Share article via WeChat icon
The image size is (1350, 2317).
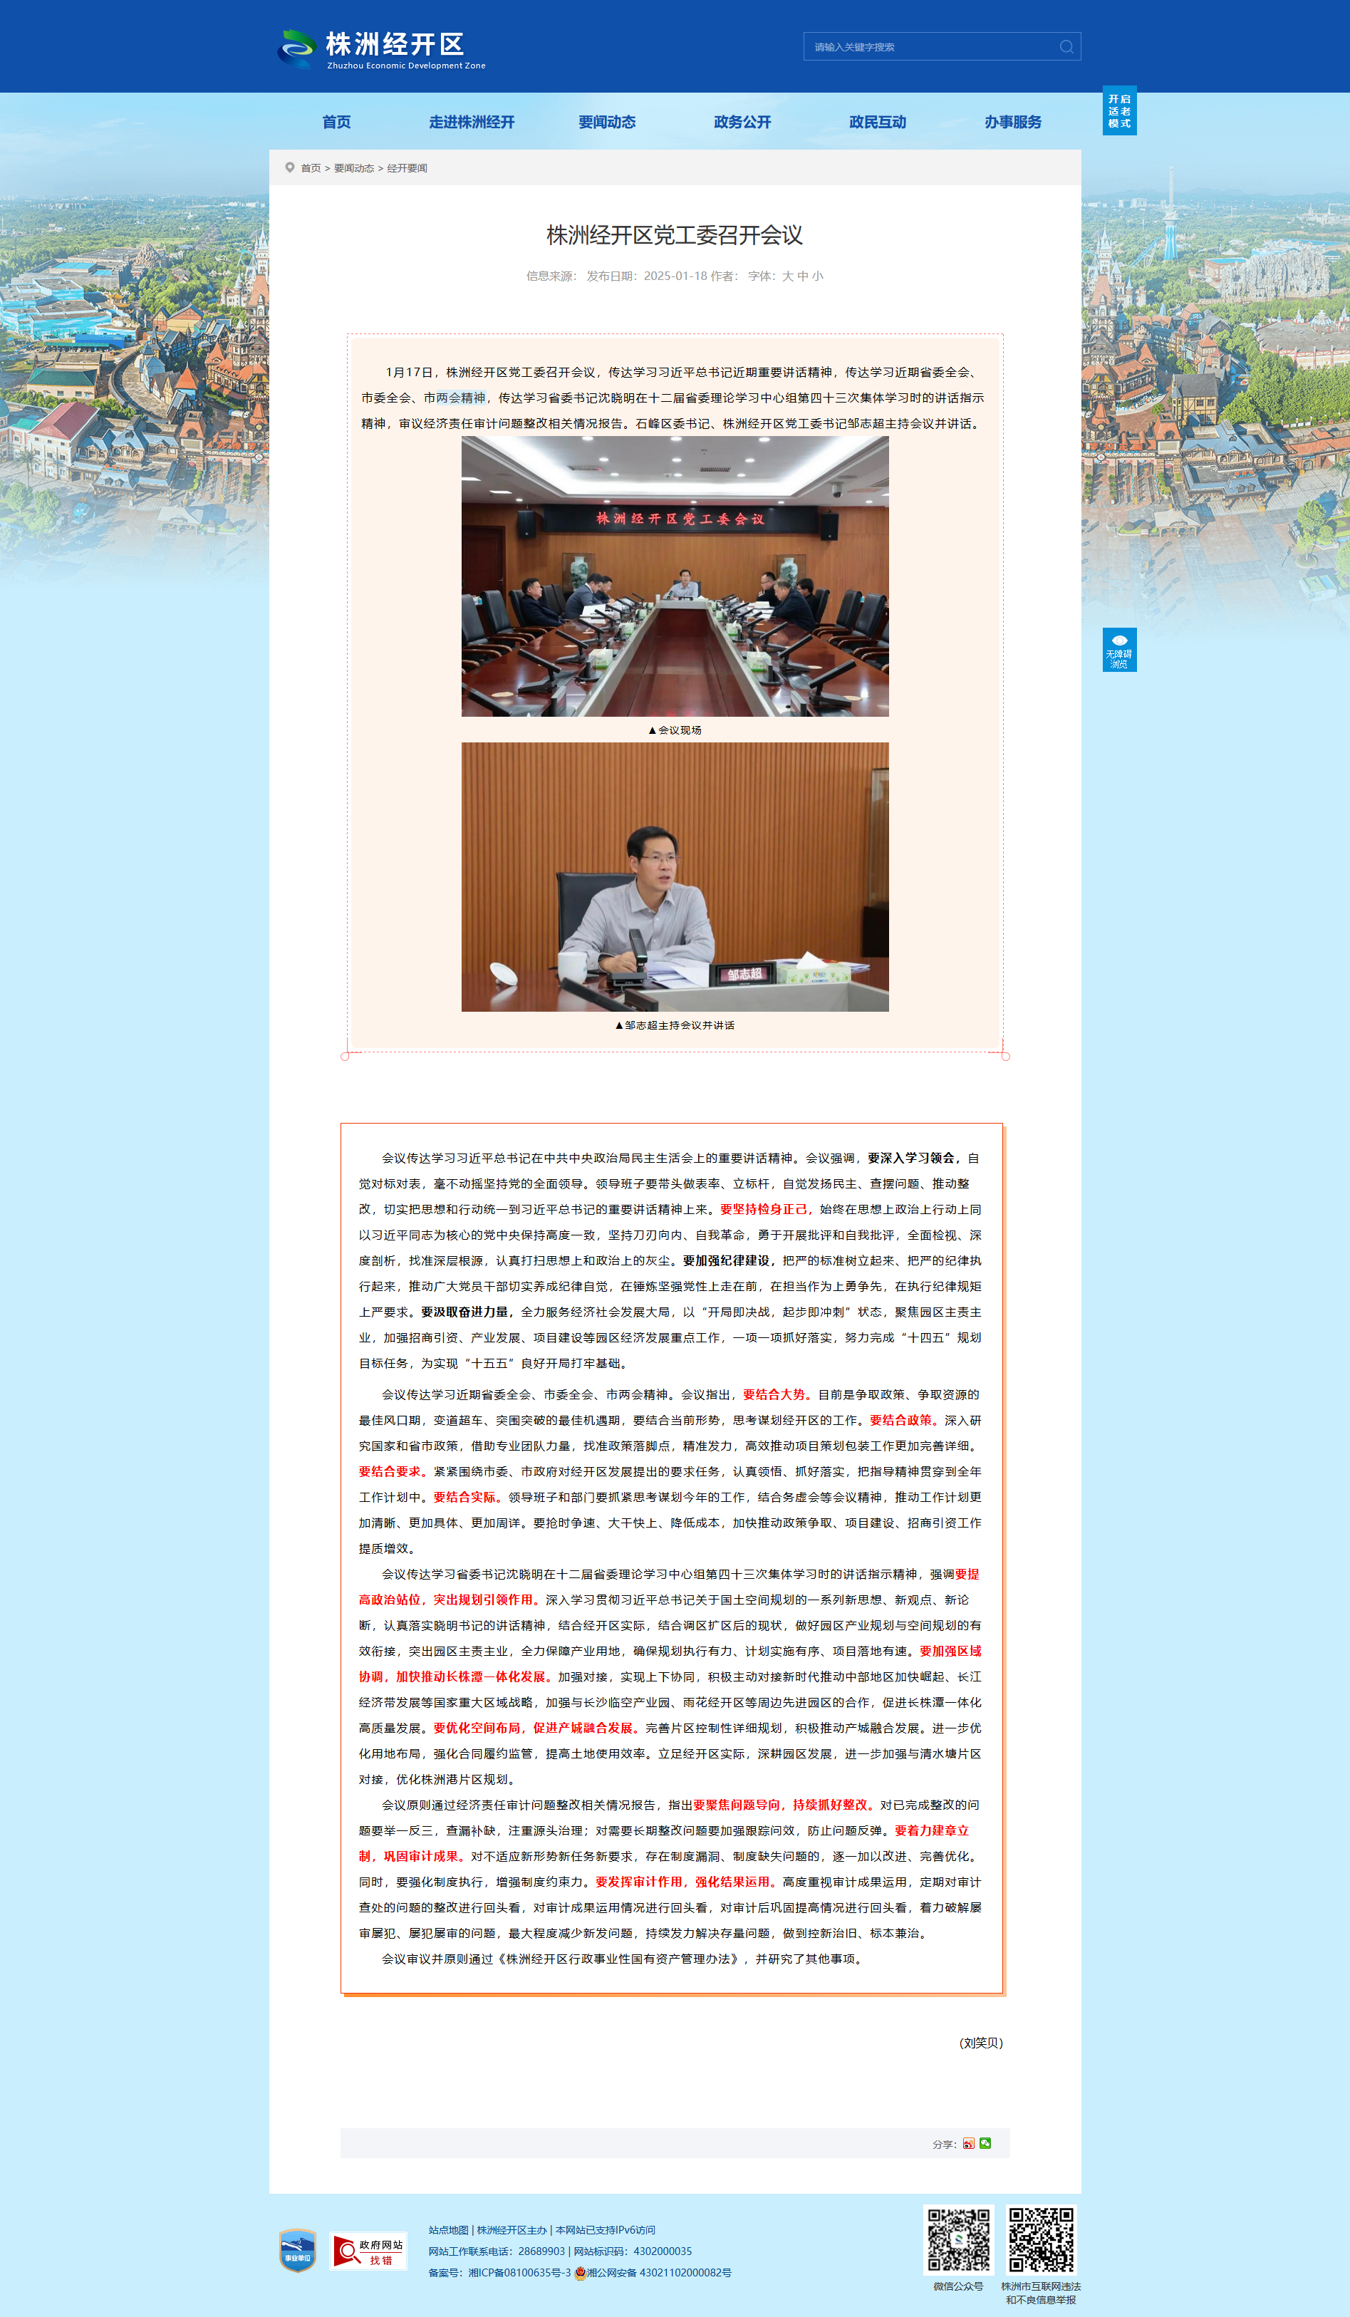coord(986,2143)
